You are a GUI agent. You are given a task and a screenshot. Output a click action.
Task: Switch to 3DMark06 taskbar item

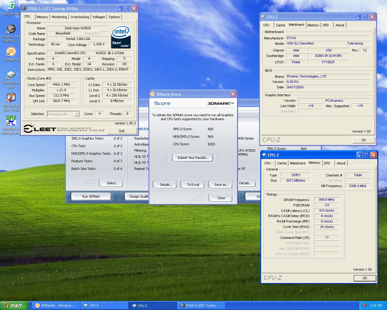tap(56, 305)
